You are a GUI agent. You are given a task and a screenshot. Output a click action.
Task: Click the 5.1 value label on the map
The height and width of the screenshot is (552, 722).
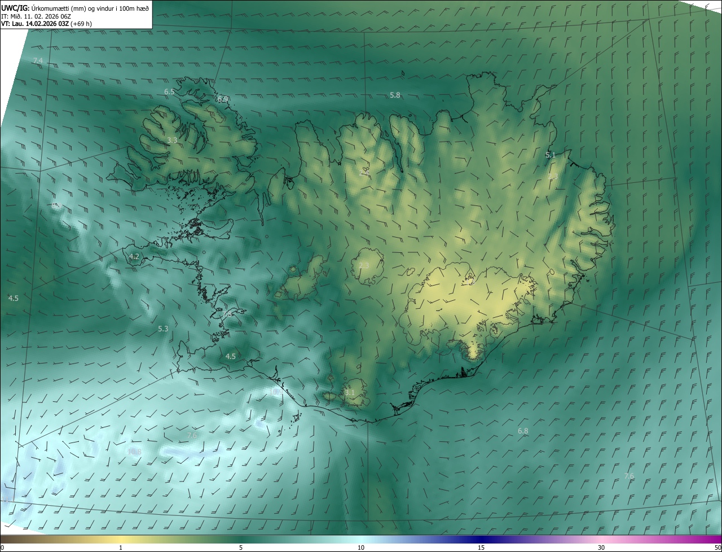551,155
